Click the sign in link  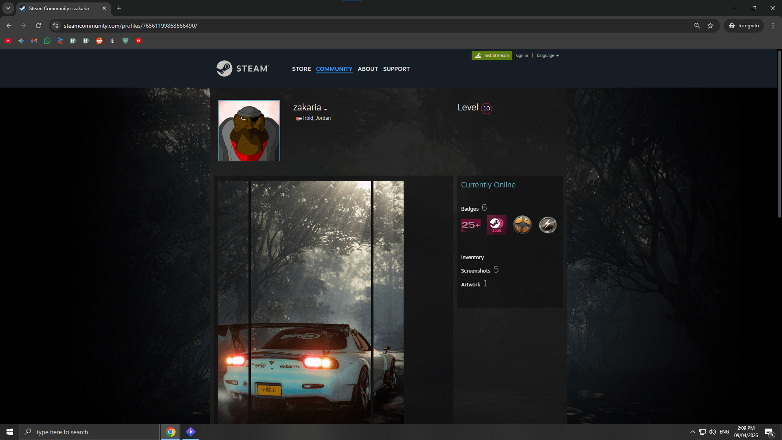point(522,55)
